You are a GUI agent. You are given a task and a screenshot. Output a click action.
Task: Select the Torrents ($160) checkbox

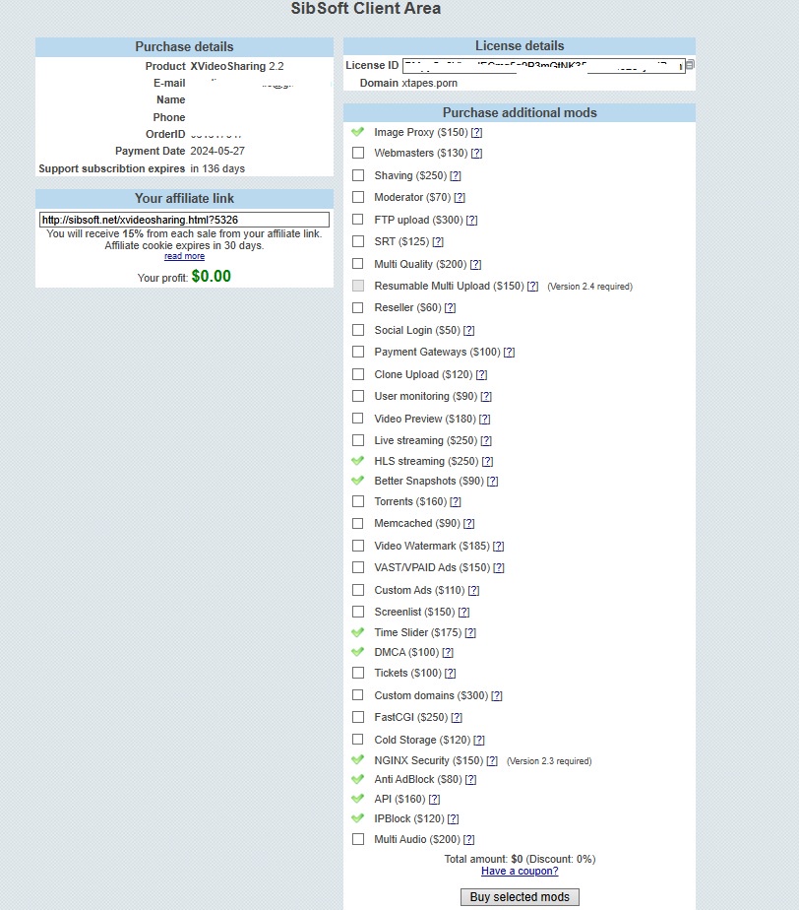point(358,501)
